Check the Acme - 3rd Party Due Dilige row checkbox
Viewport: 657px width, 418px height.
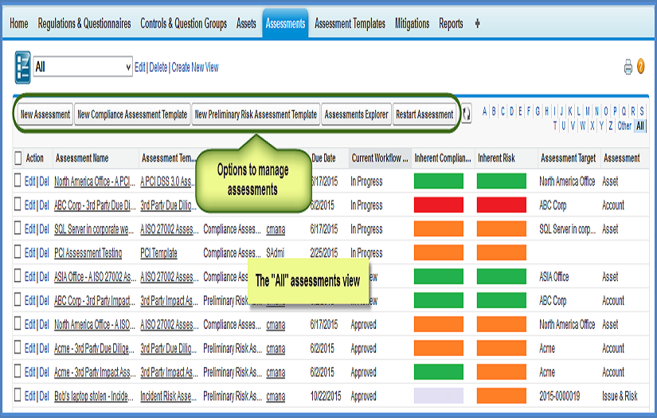click(18, 348)
